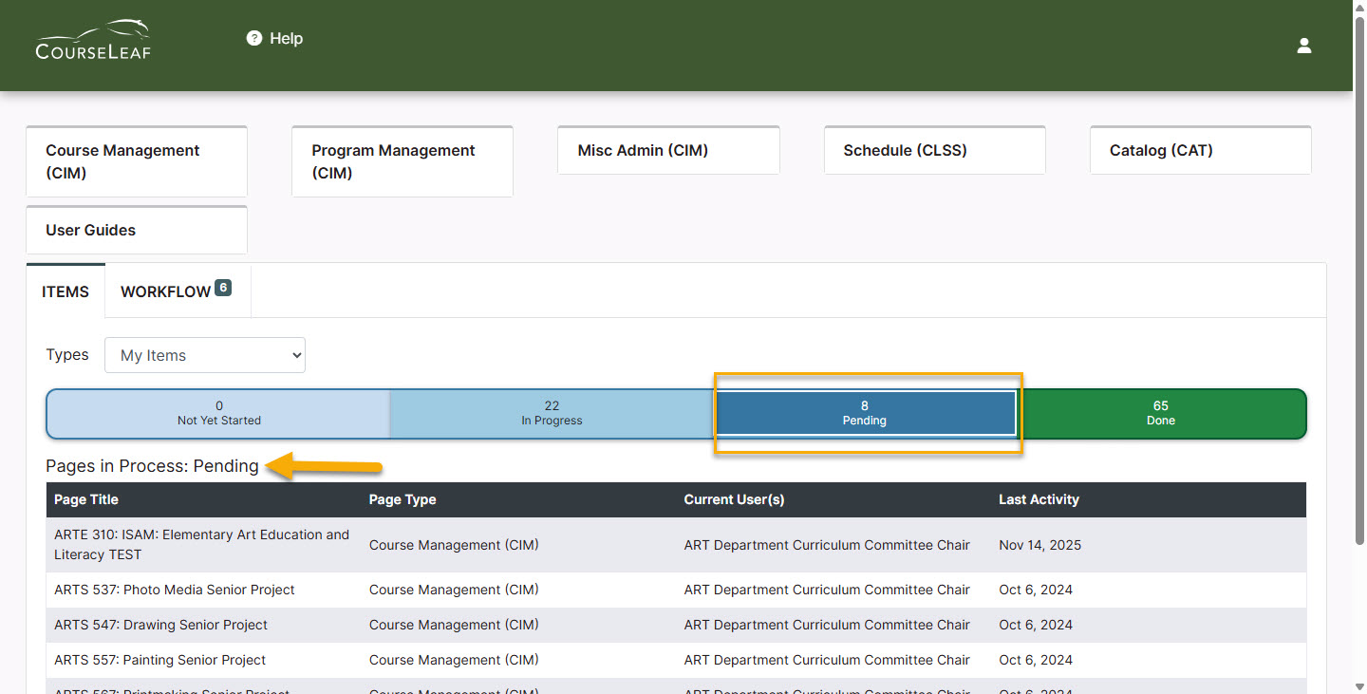This screenshot has height=694, width=1367.
Task: Select the Pending status segment
Action: [865, 413]
